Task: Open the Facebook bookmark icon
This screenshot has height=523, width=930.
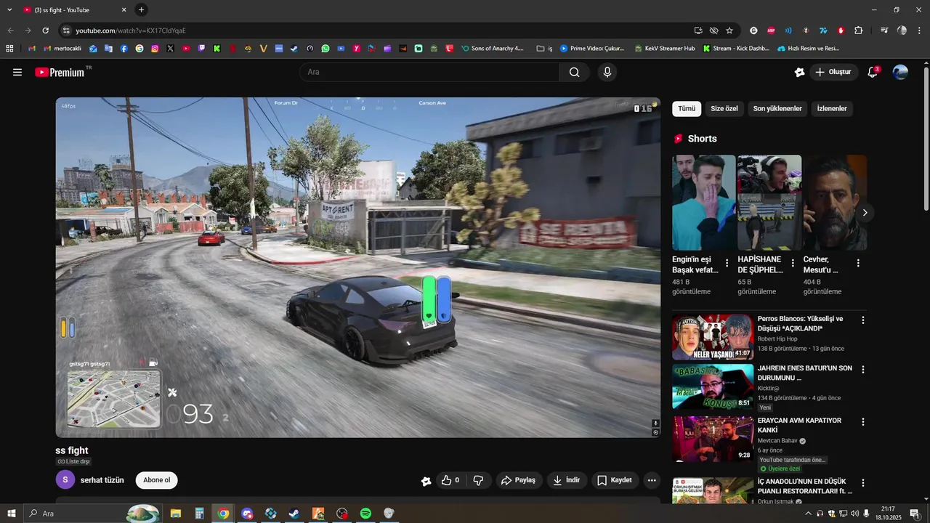Action: coord(124,49)
